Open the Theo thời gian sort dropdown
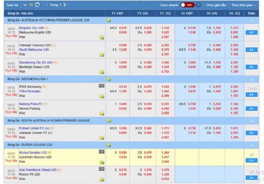This screenshot has height=184, width=264. coord(242,5)
